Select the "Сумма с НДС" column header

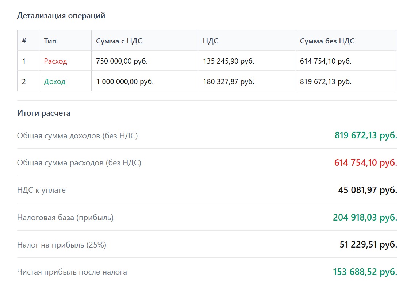coord(119,41)
